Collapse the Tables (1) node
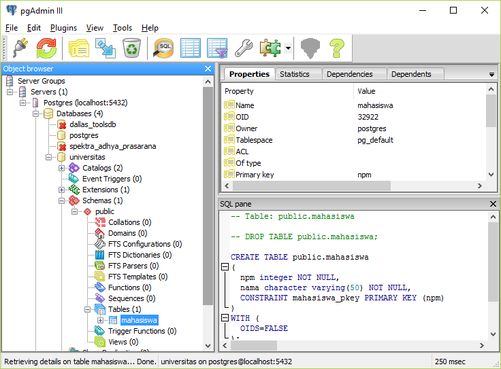Image resolution: width=501 pixels, height=369 pixels. (88, 309)
